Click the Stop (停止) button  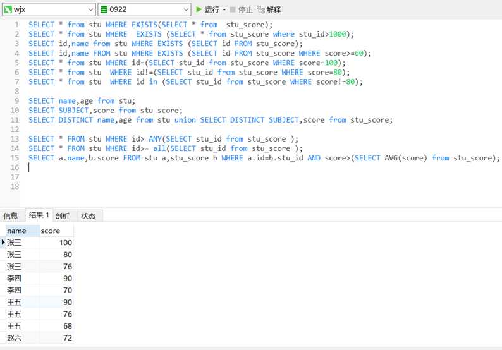(242, 10)
